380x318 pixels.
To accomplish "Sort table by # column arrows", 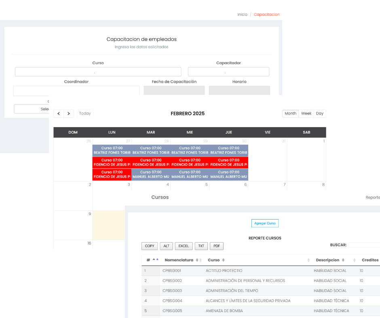I will [x=155, y=260].
